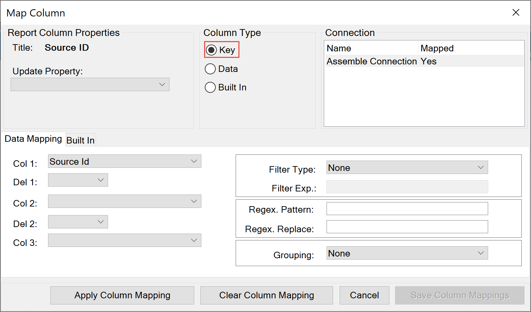Open the Filter Type dropdown set to None

(407, 167)
